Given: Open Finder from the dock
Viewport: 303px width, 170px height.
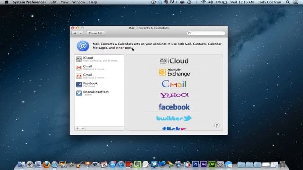Looking at the screenshot, I should [21, 164].
